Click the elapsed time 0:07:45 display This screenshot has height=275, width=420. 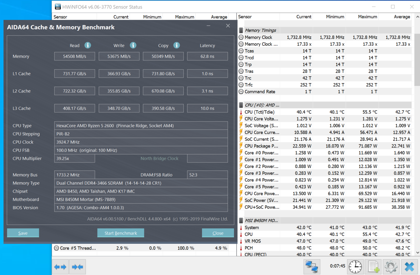tap(338, 266)
